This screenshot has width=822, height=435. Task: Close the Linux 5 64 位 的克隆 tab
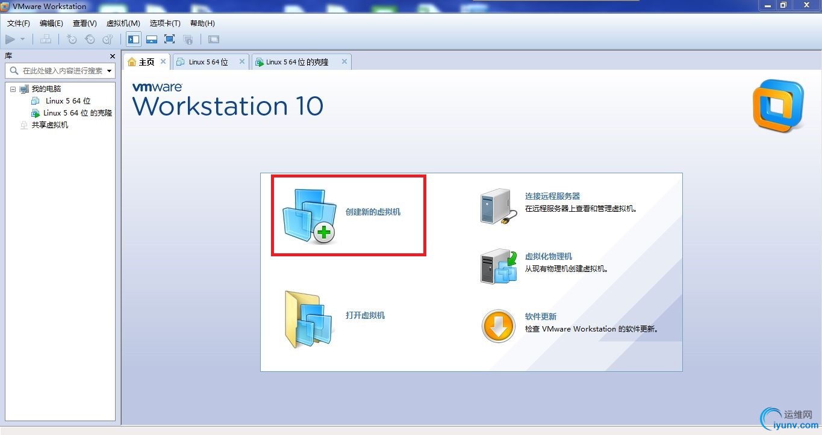344,61
